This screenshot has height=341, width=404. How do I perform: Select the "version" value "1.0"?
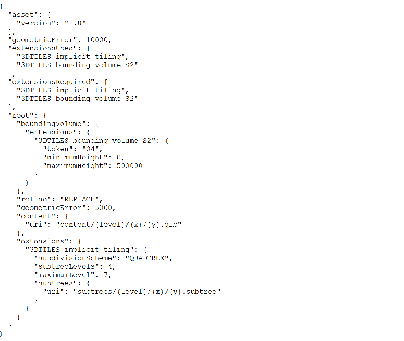[x=75, y=23]
